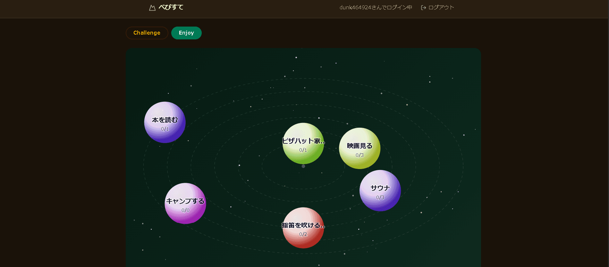This screenshot has height=267, width=609.
Task: Click the 0/2 count under 指笛を吹ける
Action: click(303, 234)
